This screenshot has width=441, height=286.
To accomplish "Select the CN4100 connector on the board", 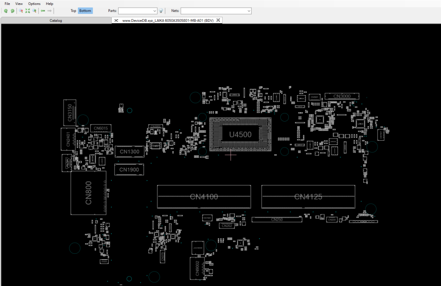I will tap(204, 197).
